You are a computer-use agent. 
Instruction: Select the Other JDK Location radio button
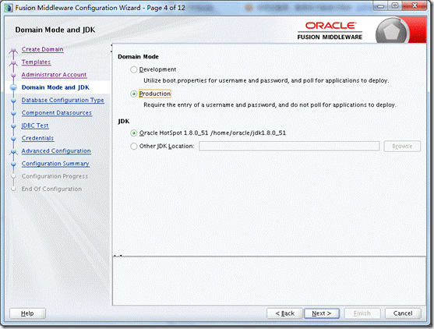point(134,147)
